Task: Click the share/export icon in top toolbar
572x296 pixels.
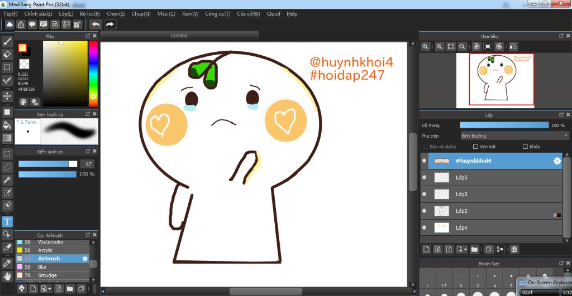Action: (x=21, y=25)
